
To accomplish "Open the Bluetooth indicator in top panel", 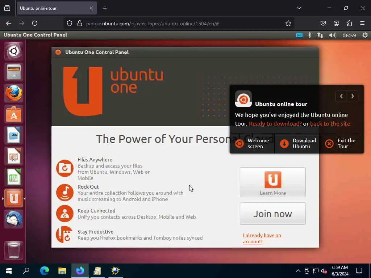I will tap(309, 35).
